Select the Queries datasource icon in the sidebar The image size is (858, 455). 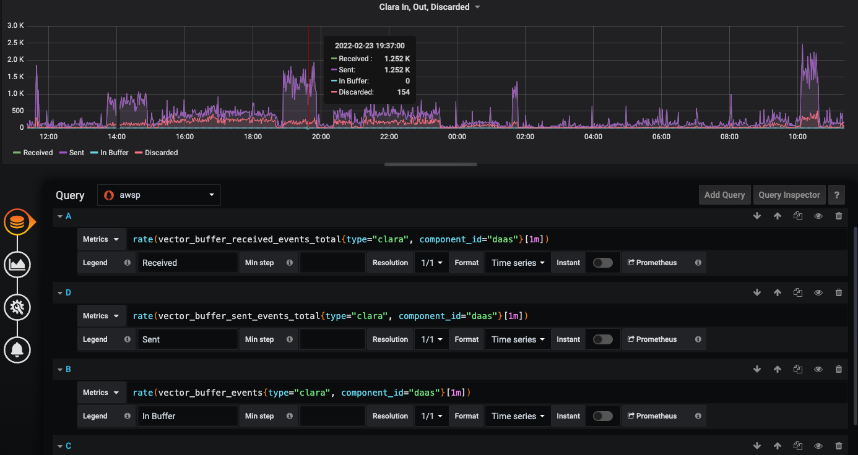pos(17,223)
